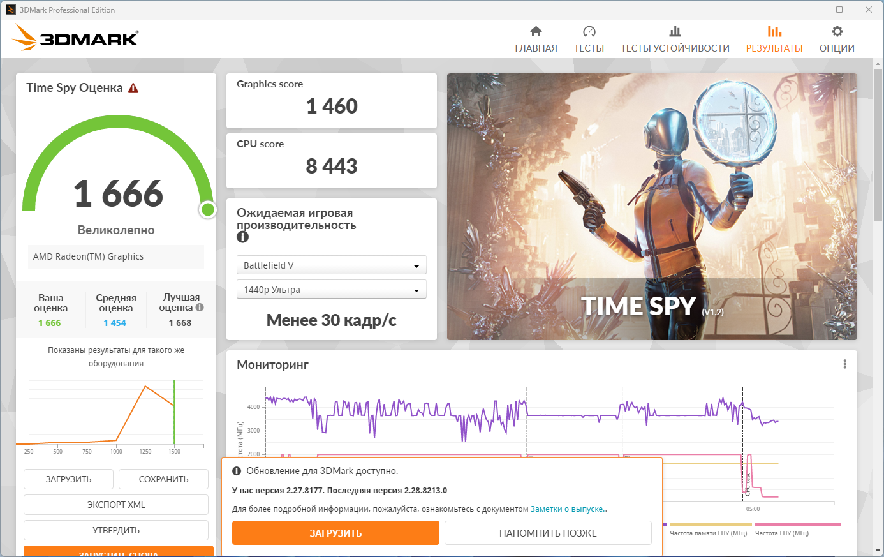The image size is (884, 557).
Task: Minimize the 3DMark window
Action: pos(811,10)
